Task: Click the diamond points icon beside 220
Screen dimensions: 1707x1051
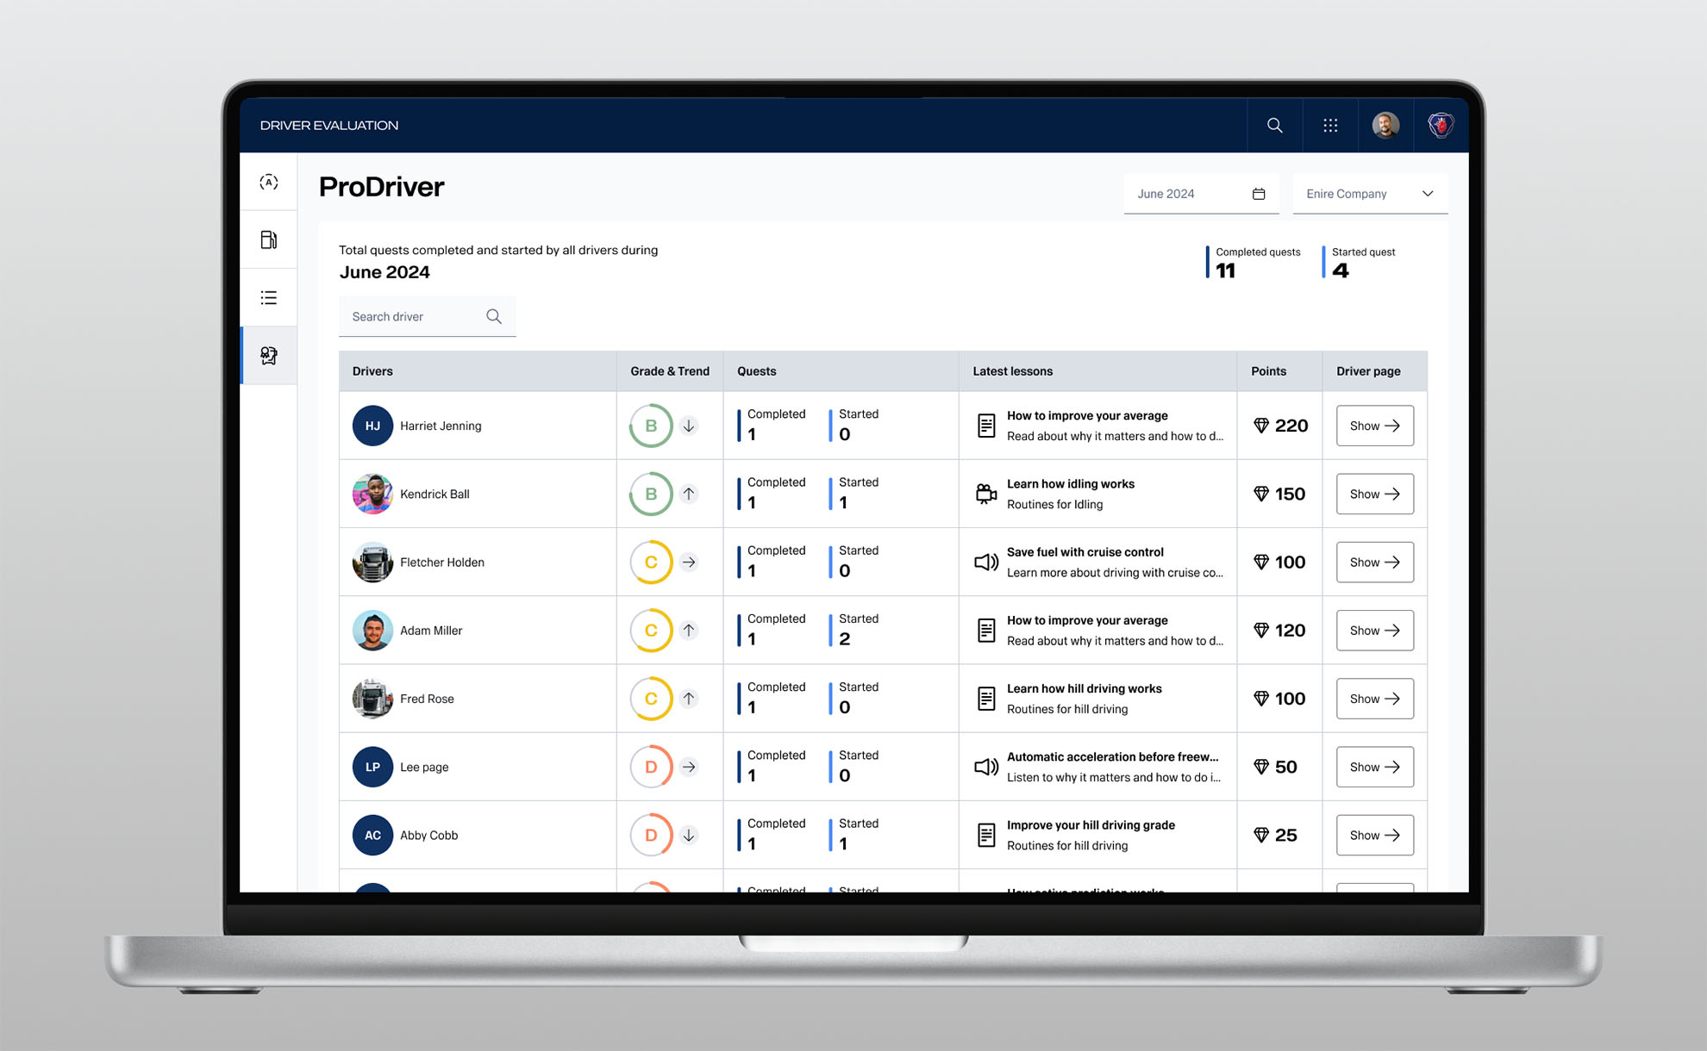Action: coord(1260,426)
